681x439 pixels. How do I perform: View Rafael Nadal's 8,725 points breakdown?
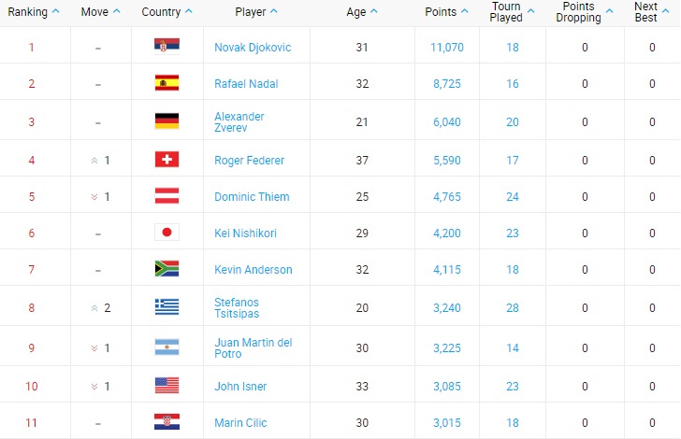coord(447,84)
